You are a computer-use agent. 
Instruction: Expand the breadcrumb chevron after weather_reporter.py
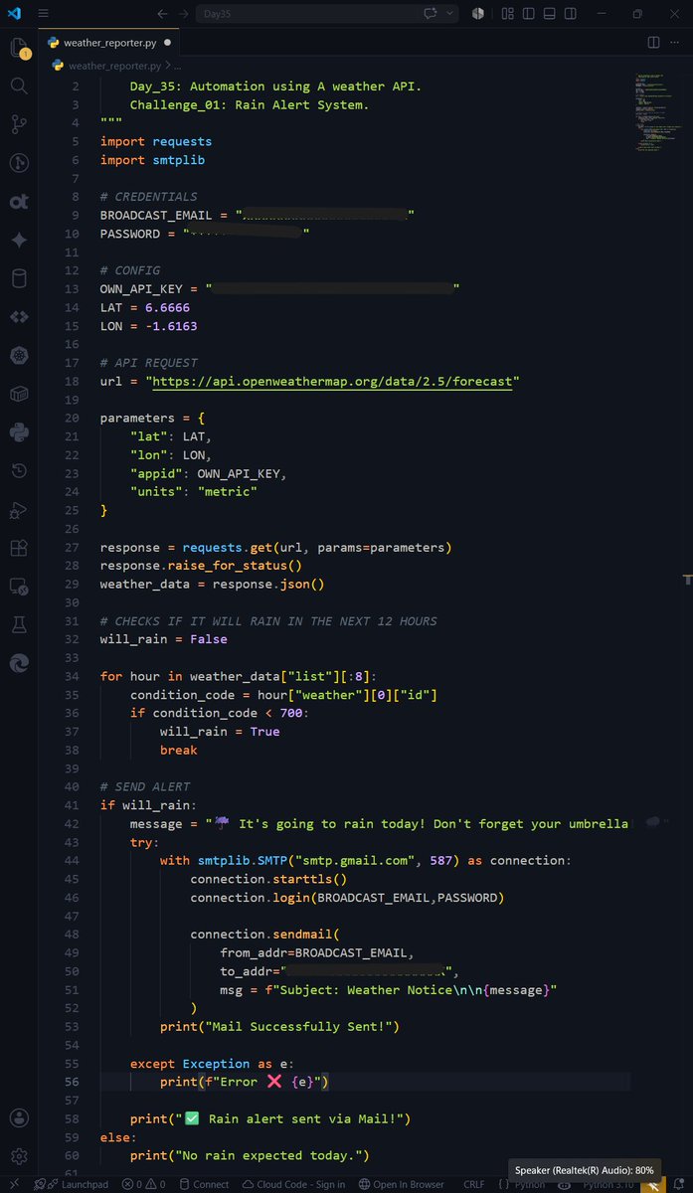click(170, 66)
